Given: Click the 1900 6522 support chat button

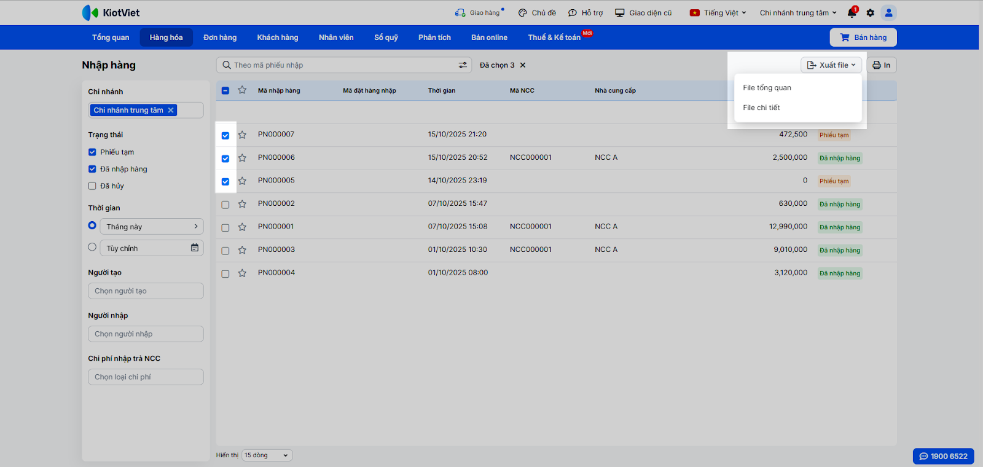Looking at the screenshot, I should click(x=943, y=456).
